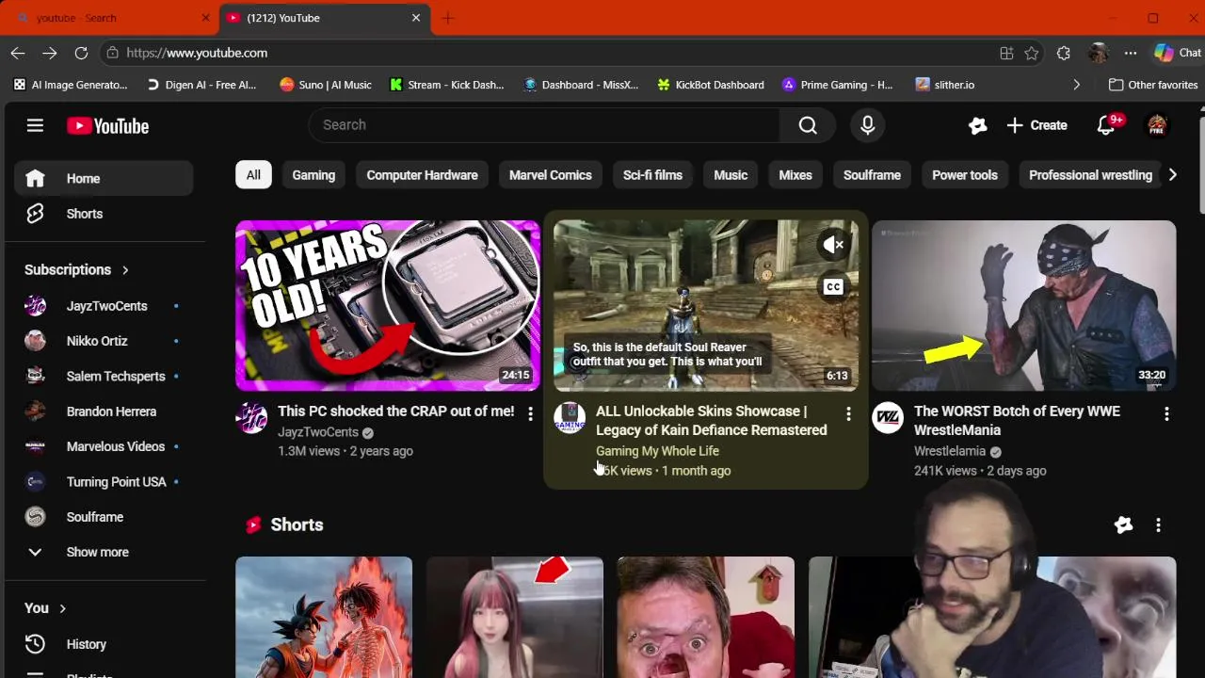Screen dimensions: 1205x678
Task: Open the Kick Stream dashboard bookmark
Action: [x=447, y=85]
